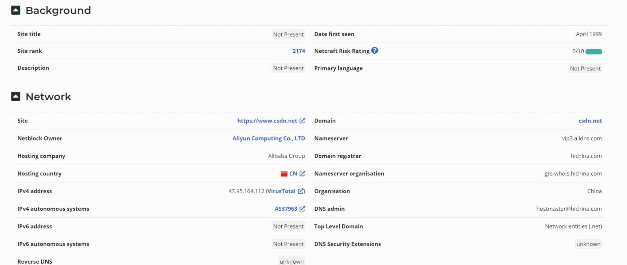Collapse the Network section arrow icon
627x265 pixels.
16,97
